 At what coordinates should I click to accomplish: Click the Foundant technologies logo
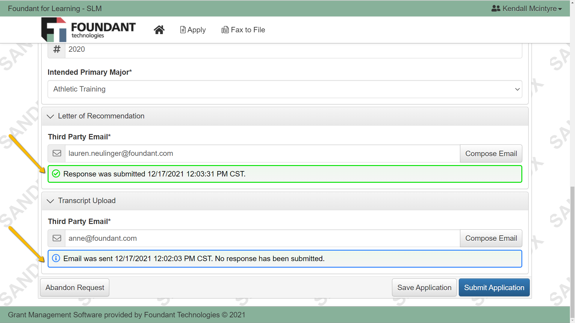tap(88, 30)
